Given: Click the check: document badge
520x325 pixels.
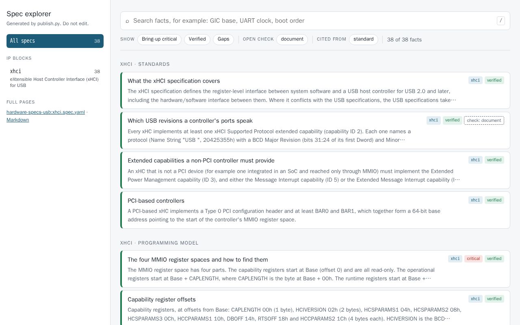Looking at the screenshot, I should click(484, 120).
